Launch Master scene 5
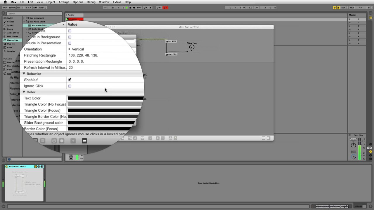The height and width of the screenshot is (210, 374). (349, 33)
